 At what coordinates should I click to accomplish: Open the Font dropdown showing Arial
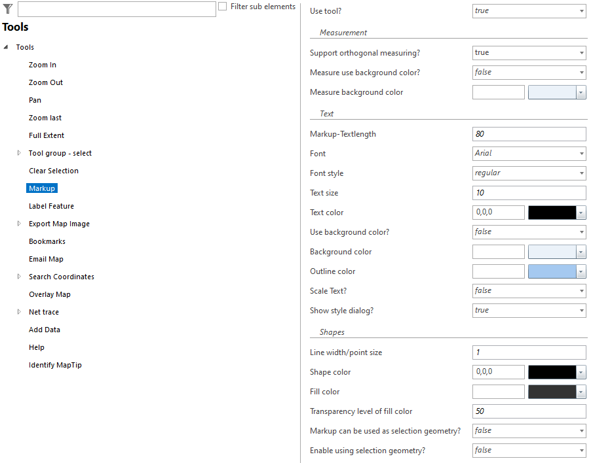coord(579,153)
